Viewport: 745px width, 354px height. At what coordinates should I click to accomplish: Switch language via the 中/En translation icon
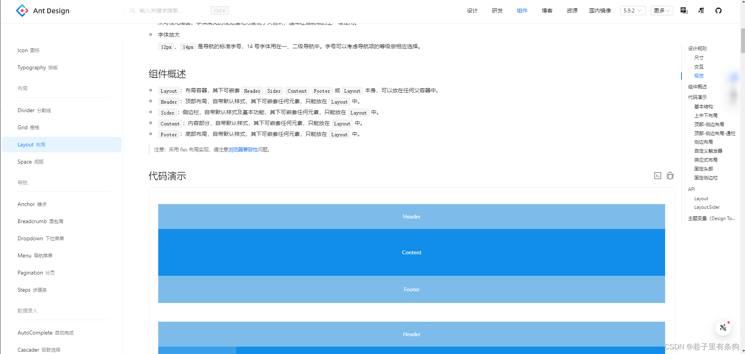pyautogui.click(x=683, y=11)
